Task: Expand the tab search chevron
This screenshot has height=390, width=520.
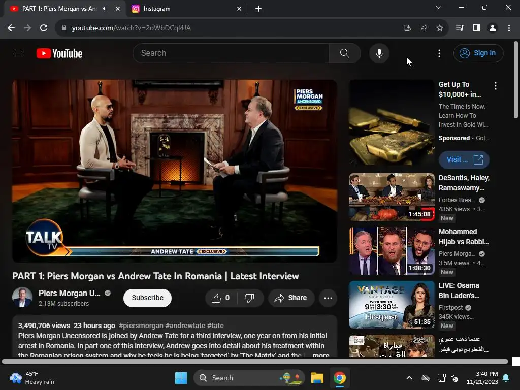Action: [x=438, y=7]
